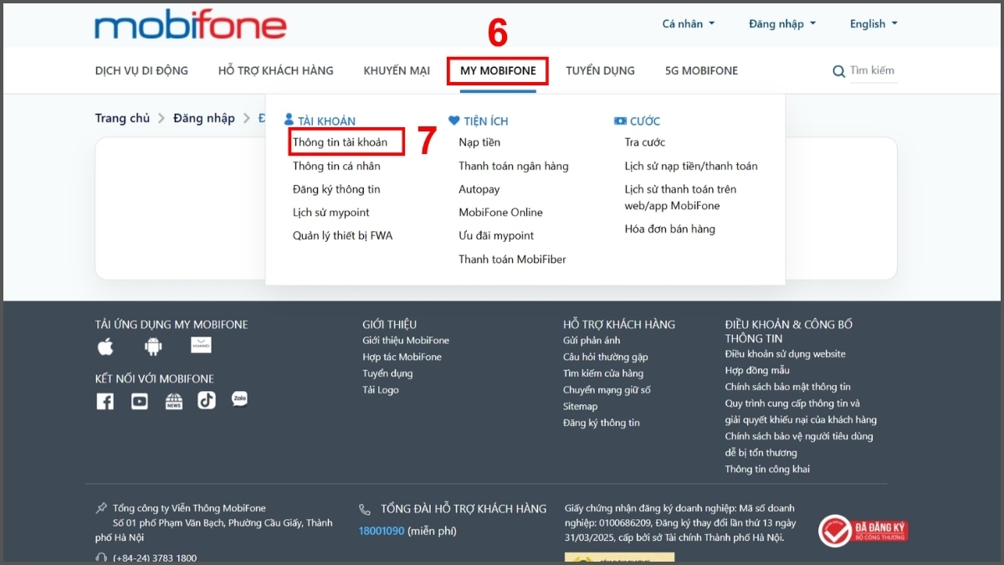Select the Android download icon

tap(153, 345)
